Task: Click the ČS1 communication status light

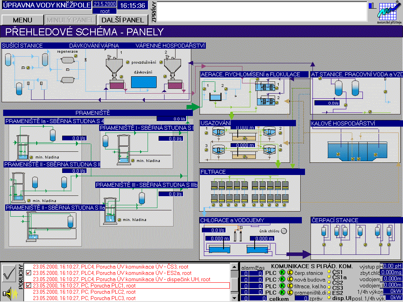Action: pyautogui.click(x=329, y=272)
